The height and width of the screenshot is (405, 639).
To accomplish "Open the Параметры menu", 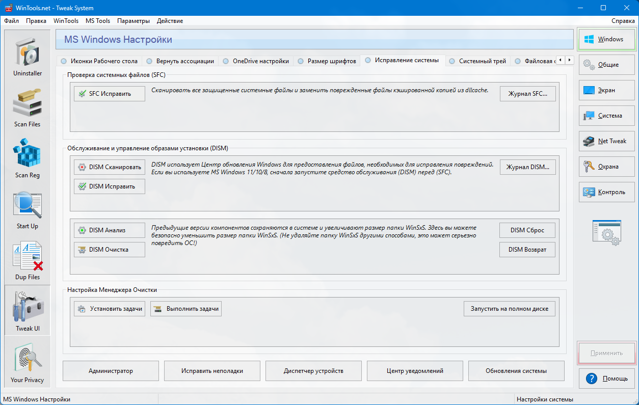I will point(134,21).
